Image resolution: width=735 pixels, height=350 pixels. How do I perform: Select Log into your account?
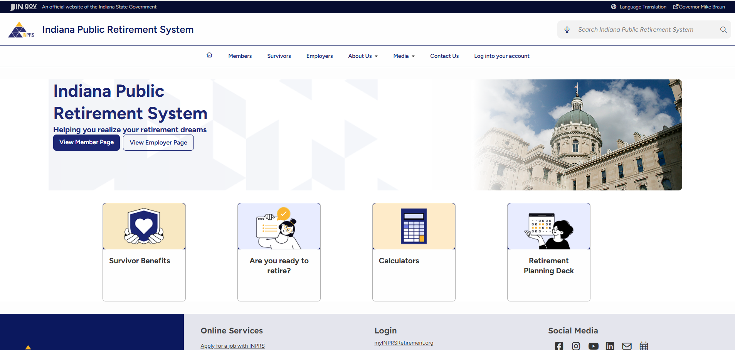pyautogui.click(x=502, y=56)
